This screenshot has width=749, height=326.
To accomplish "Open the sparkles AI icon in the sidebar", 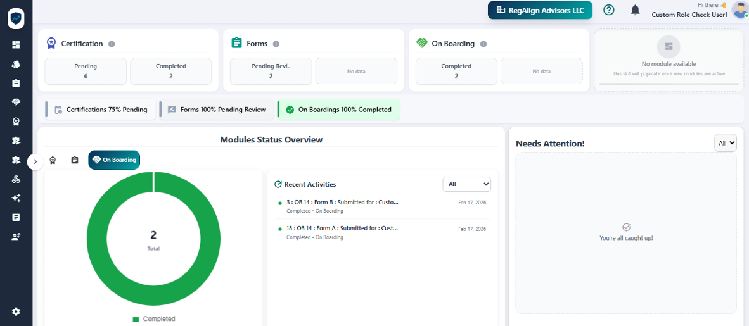I will click(x=16, y=198).
